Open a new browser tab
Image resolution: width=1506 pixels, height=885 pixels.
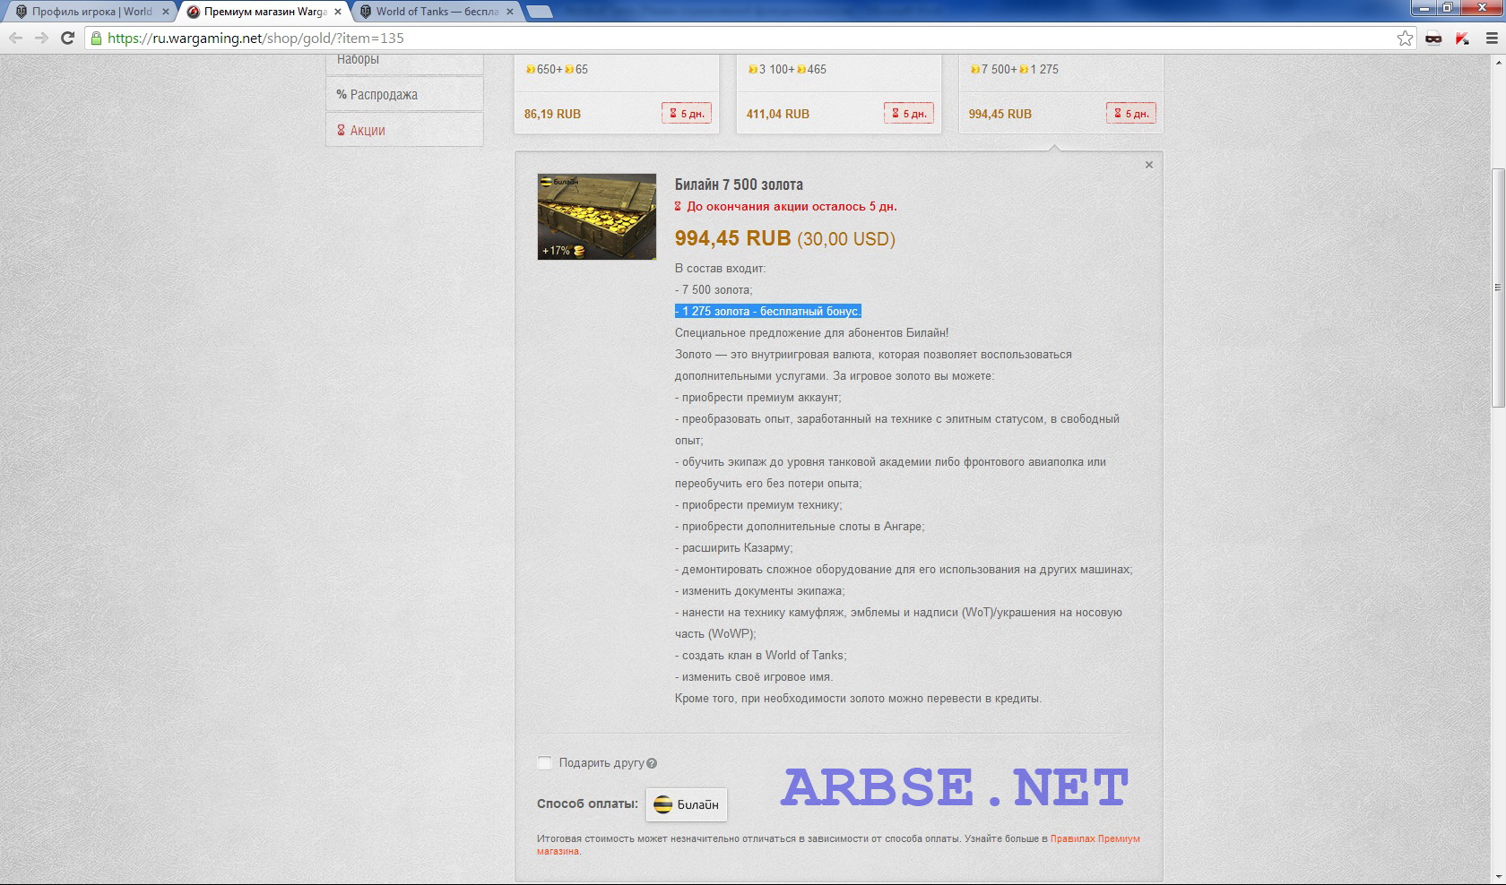(539, 12)
